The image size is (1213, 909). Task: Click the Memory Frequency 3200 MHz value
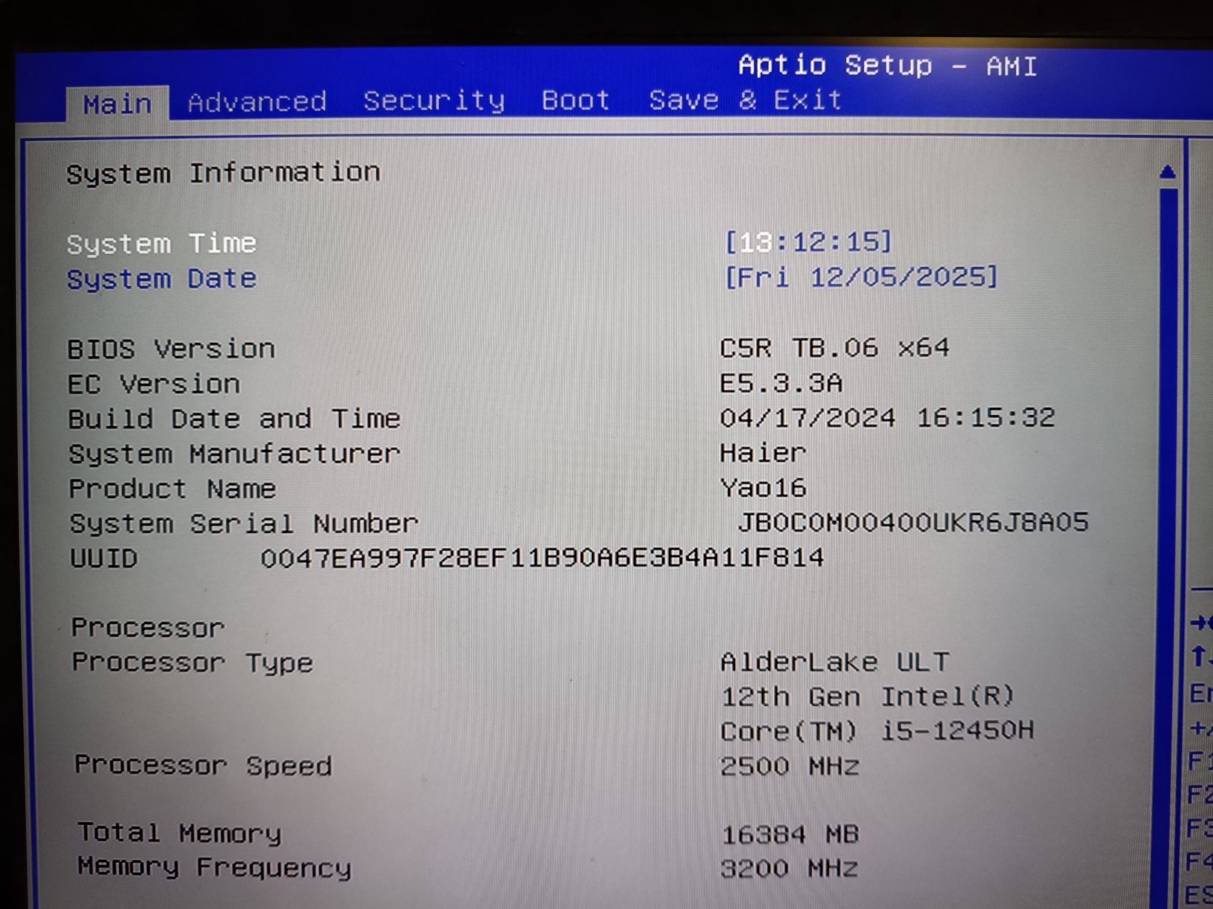pyautogui.click(x=789, y=869)
